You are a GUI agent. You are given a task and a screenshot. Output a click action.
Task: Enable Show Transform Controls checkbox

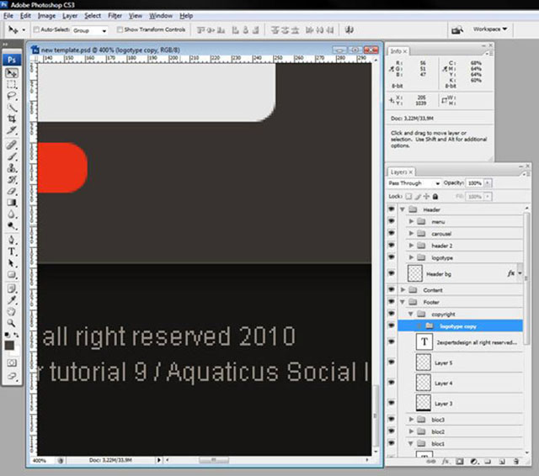(120, 30)
